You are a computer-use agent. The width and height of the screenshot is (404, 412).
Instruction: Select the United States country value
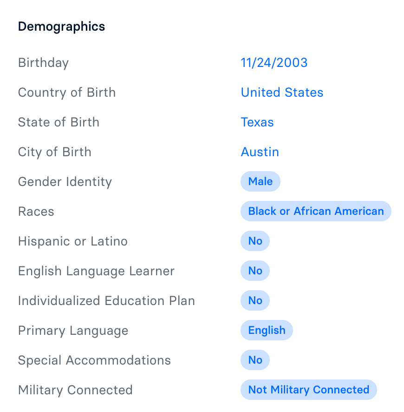(282, 93)
